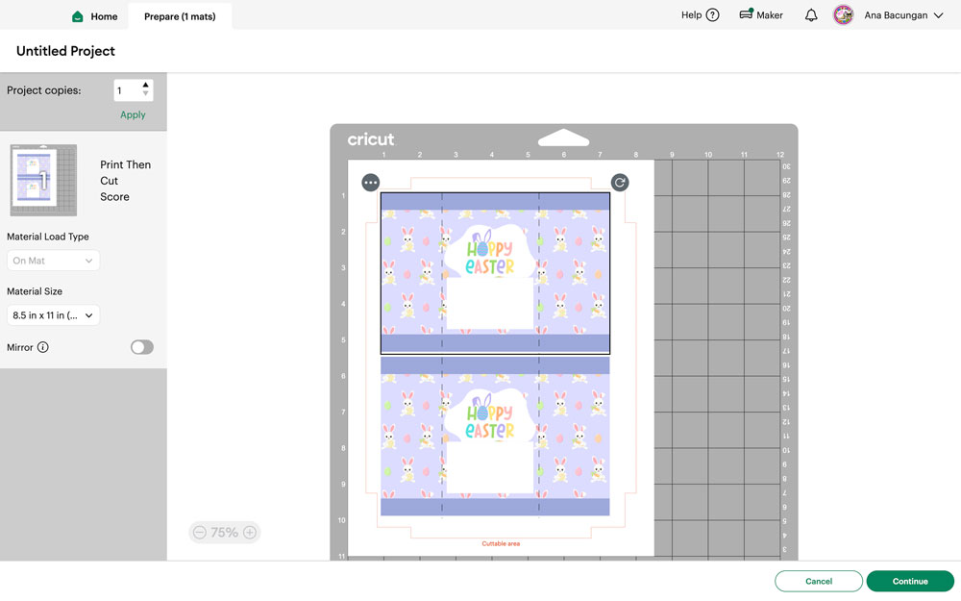
Task: Open the three-dot options on the mat
Action: tap(371, 183)
